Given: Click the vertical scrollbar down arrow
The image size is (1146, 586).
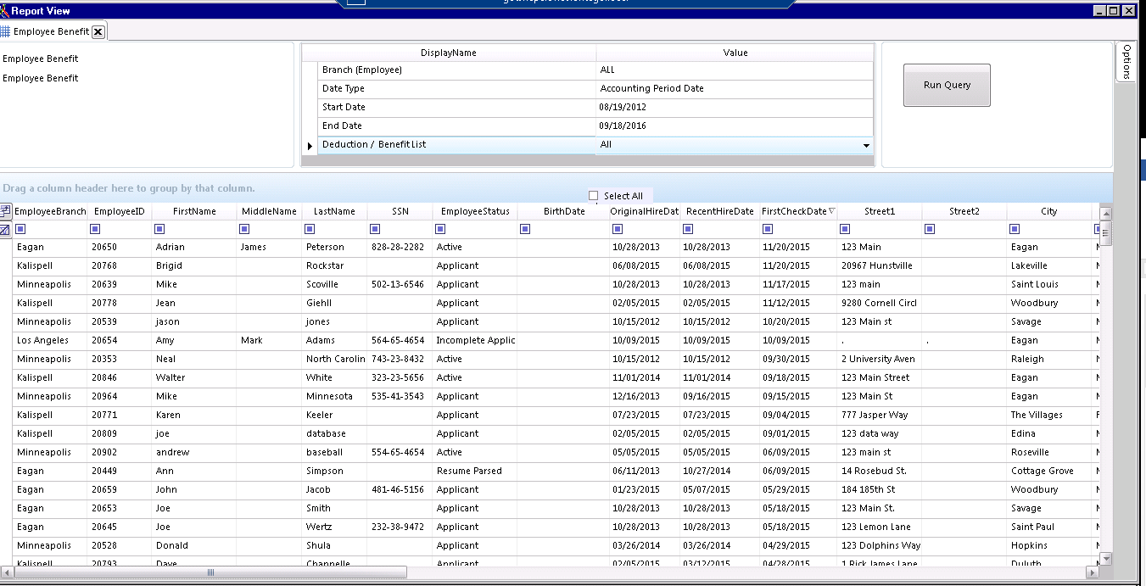Looking at the screenshot, I should tap(1105, 558).
